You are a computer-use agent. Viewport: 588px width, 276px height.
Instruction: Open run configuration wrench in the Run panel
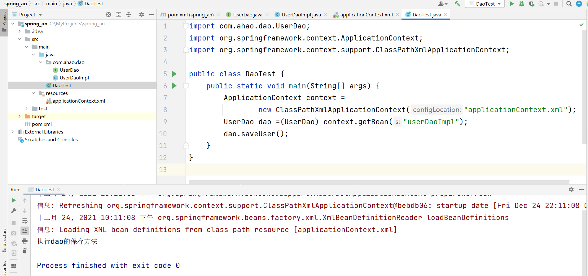[x=14, y=210]
